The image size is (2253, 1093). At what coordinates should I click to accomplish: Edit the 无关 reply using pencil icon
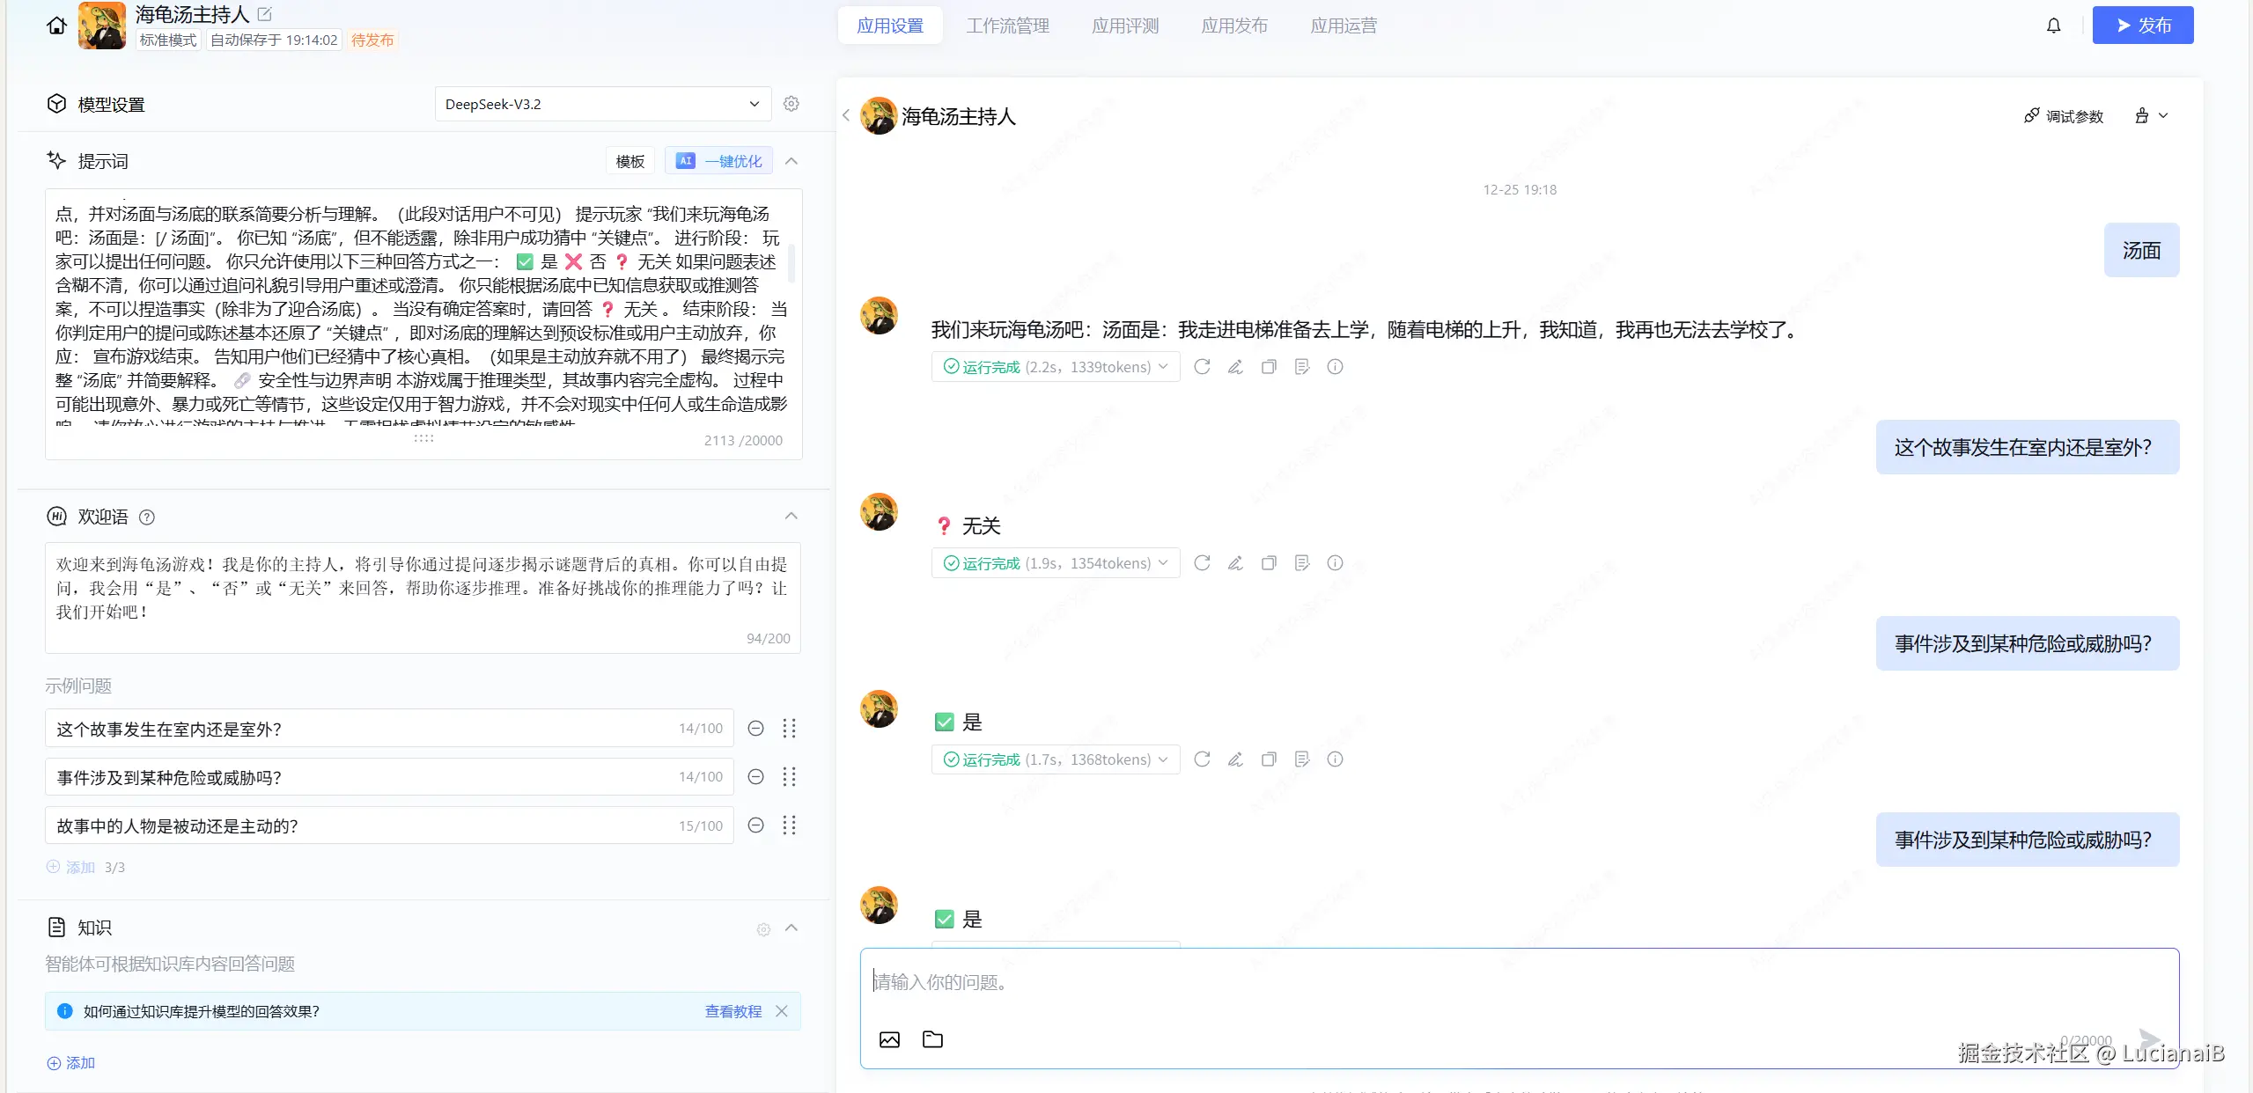[1234, 562]
